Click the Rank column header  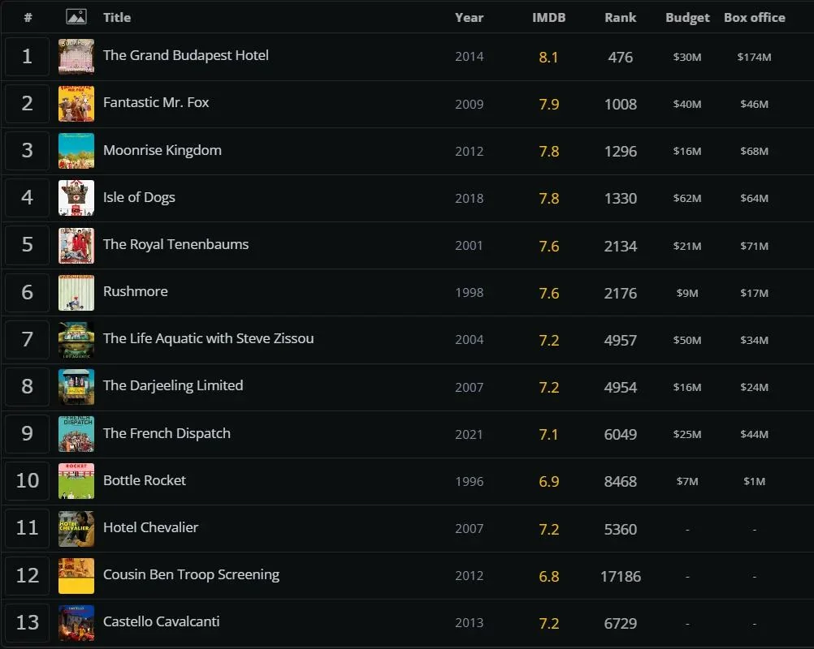tap(620, 17)
